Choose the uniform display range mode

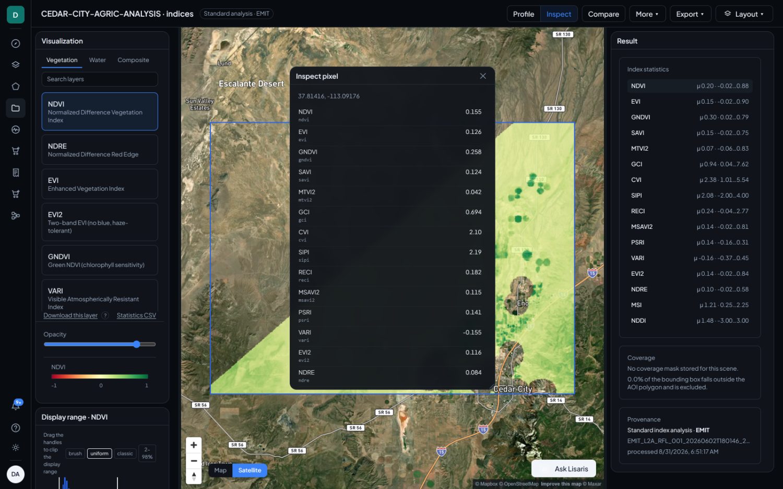point(99,454)
